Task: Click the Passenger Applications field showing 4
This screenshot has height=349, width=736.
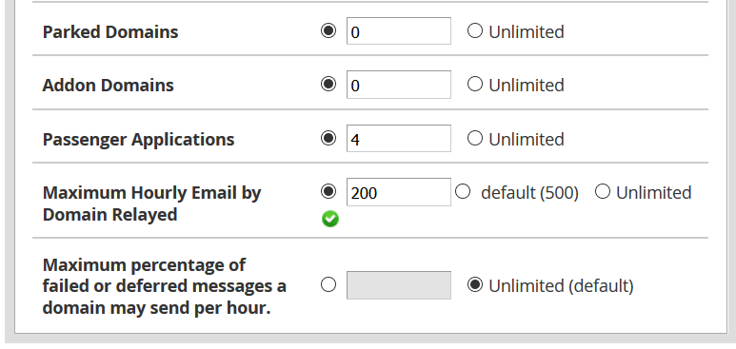Action: [x=399, y=139]
